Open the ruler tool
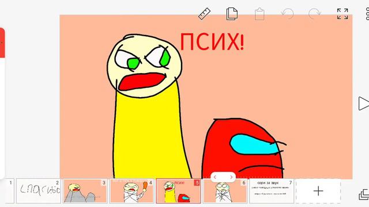369x207 pixels. pos(204,14)
